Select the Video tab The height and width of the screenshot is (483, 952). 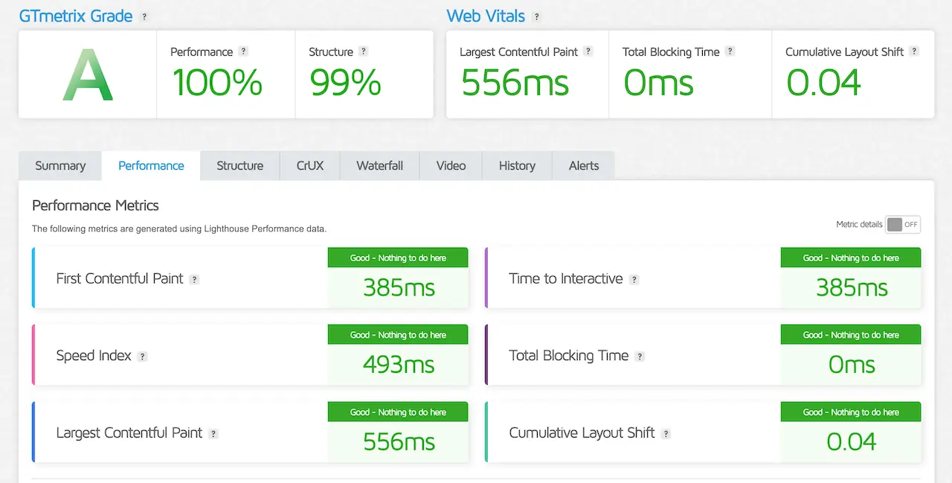pyautogui.click(x=451, y=165)
